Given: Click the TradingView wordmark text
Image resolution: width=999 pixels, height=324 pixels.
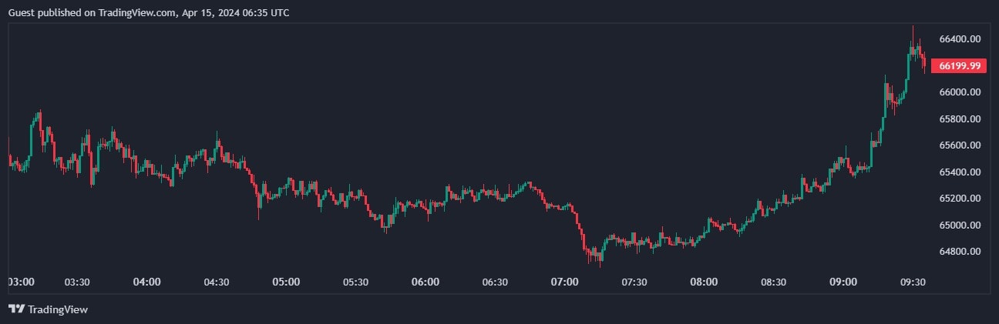Looking at the screenshot, I should click(58, 309).
